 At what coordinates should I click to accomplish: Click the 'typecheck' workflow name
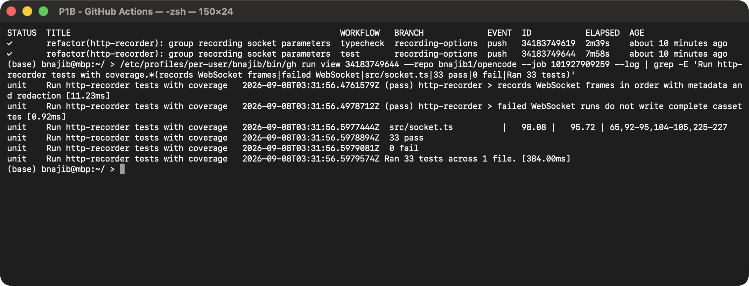coord(362,43)
